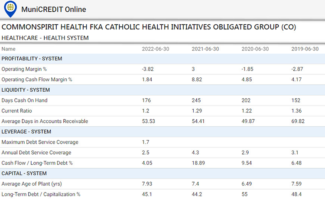
Task: Select Accounts Receivable value 69.82
Action: (x=298, y=122)
